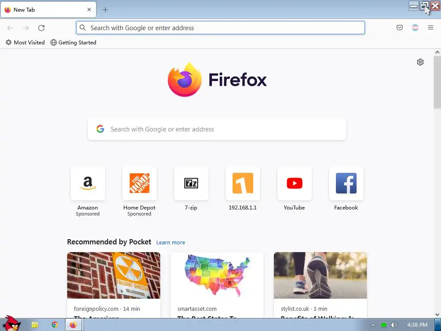441x331 pixels.
Task: Open a new tab with plus button
Action: pos(105,9)
